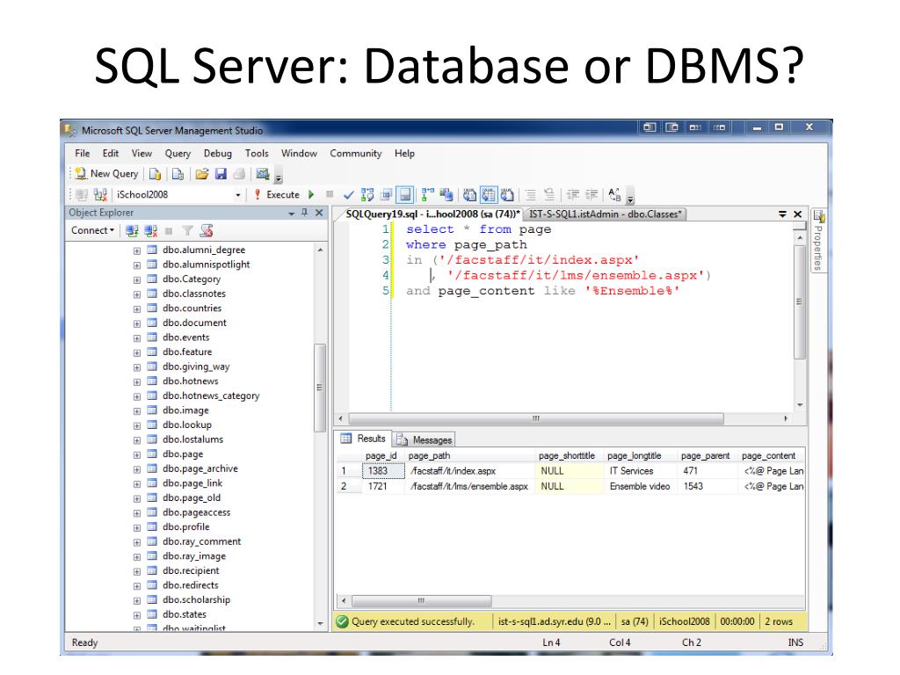Click the page_id column header

(382, 456)
